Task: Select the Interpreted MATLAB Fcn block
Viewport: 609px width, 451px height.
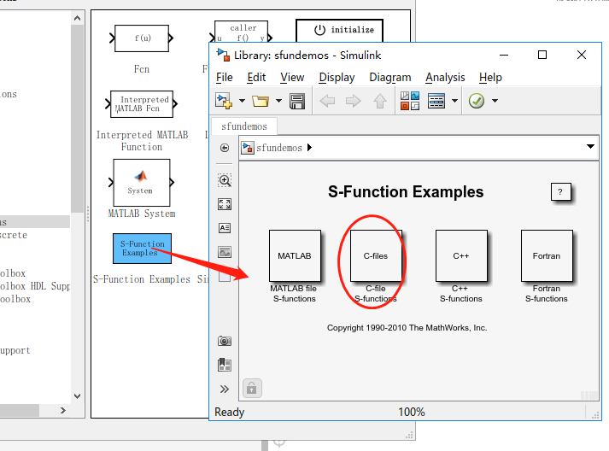Action: click(142, 104)
